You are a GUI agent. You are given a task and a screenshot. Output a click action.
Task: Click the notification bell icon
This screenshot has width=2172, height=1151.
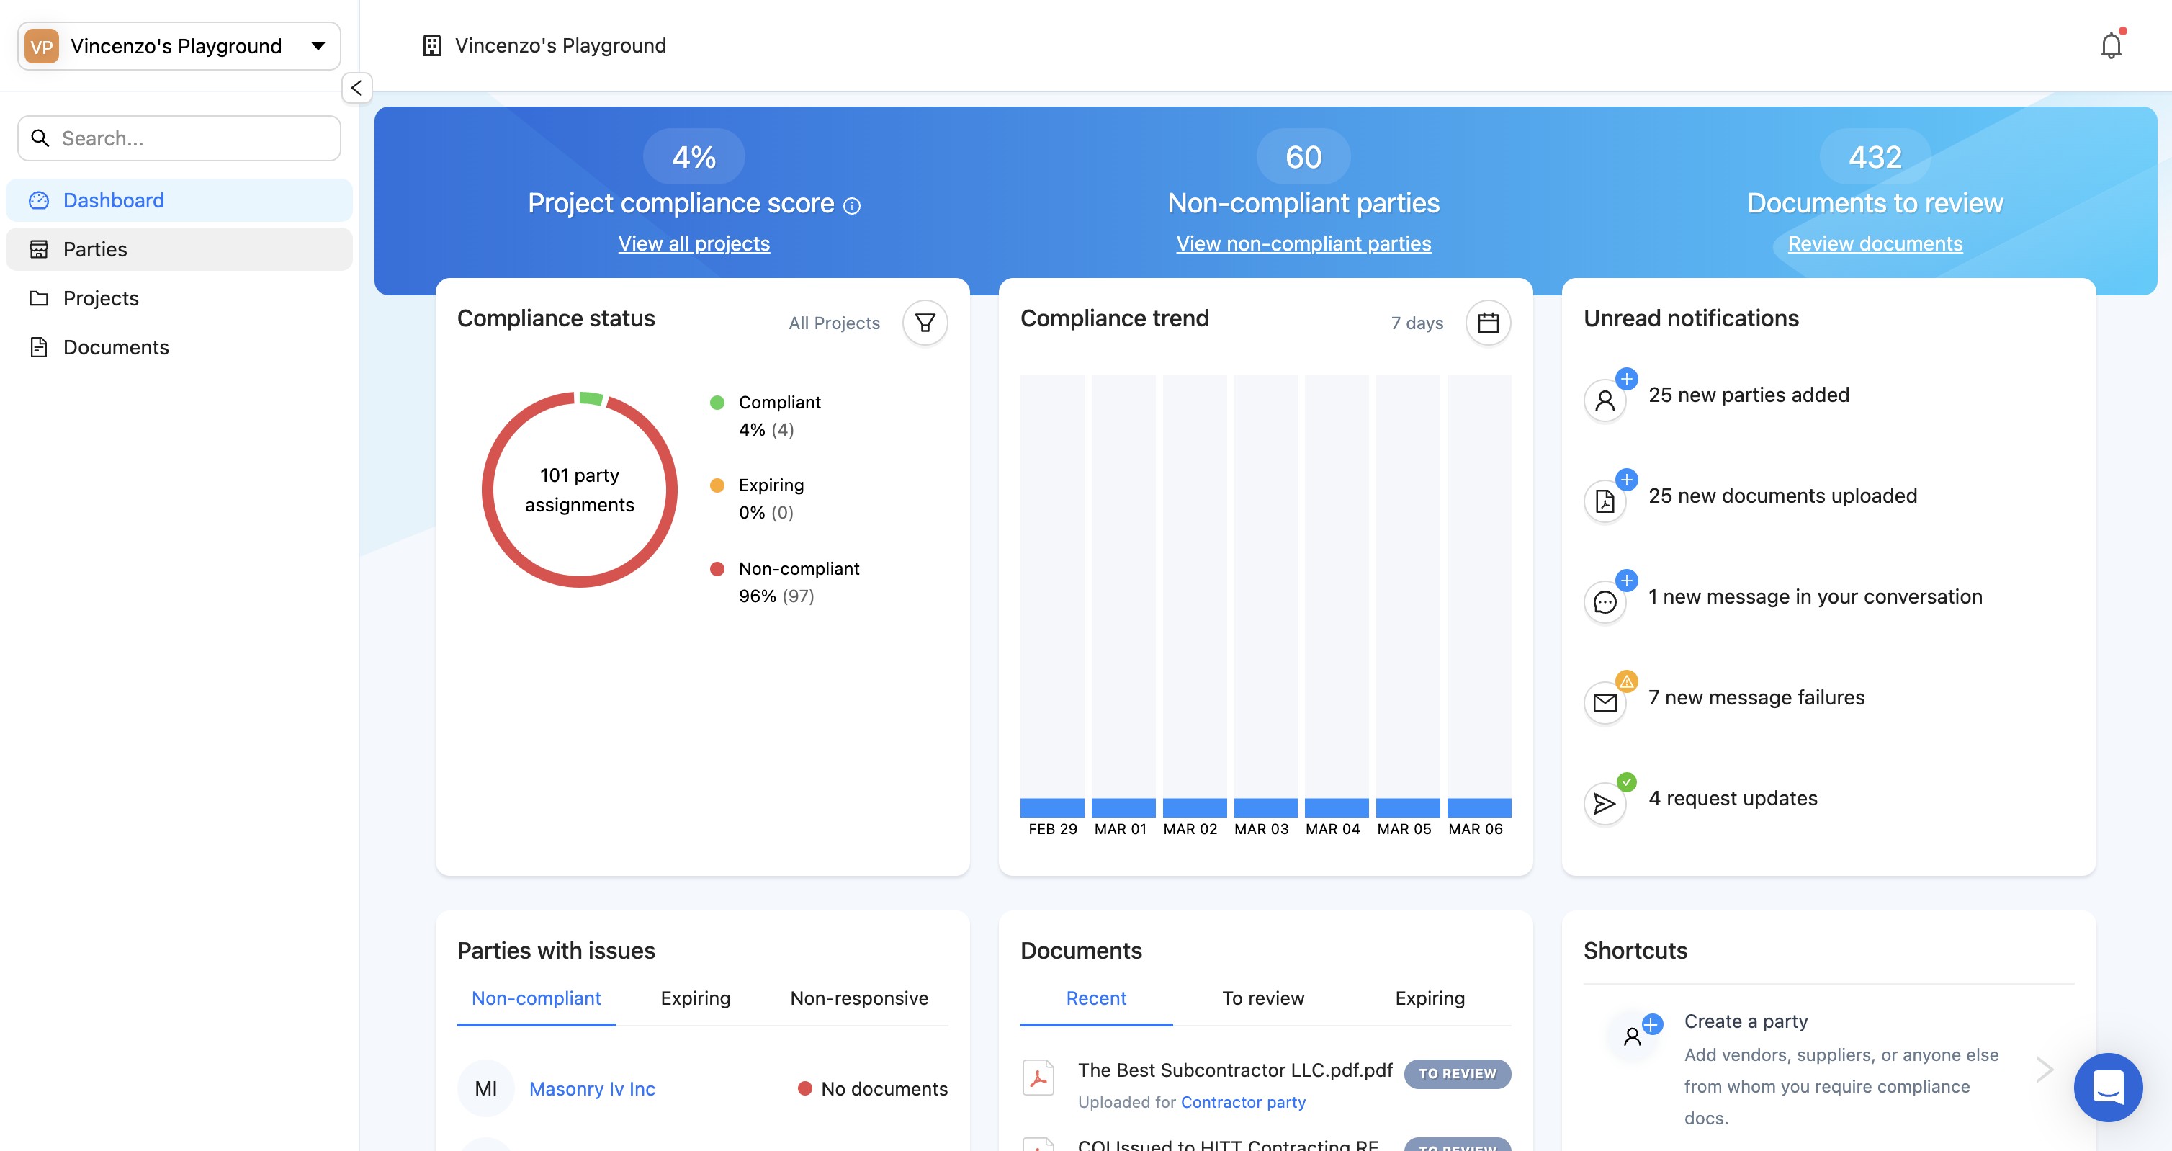click(2111, 45)
